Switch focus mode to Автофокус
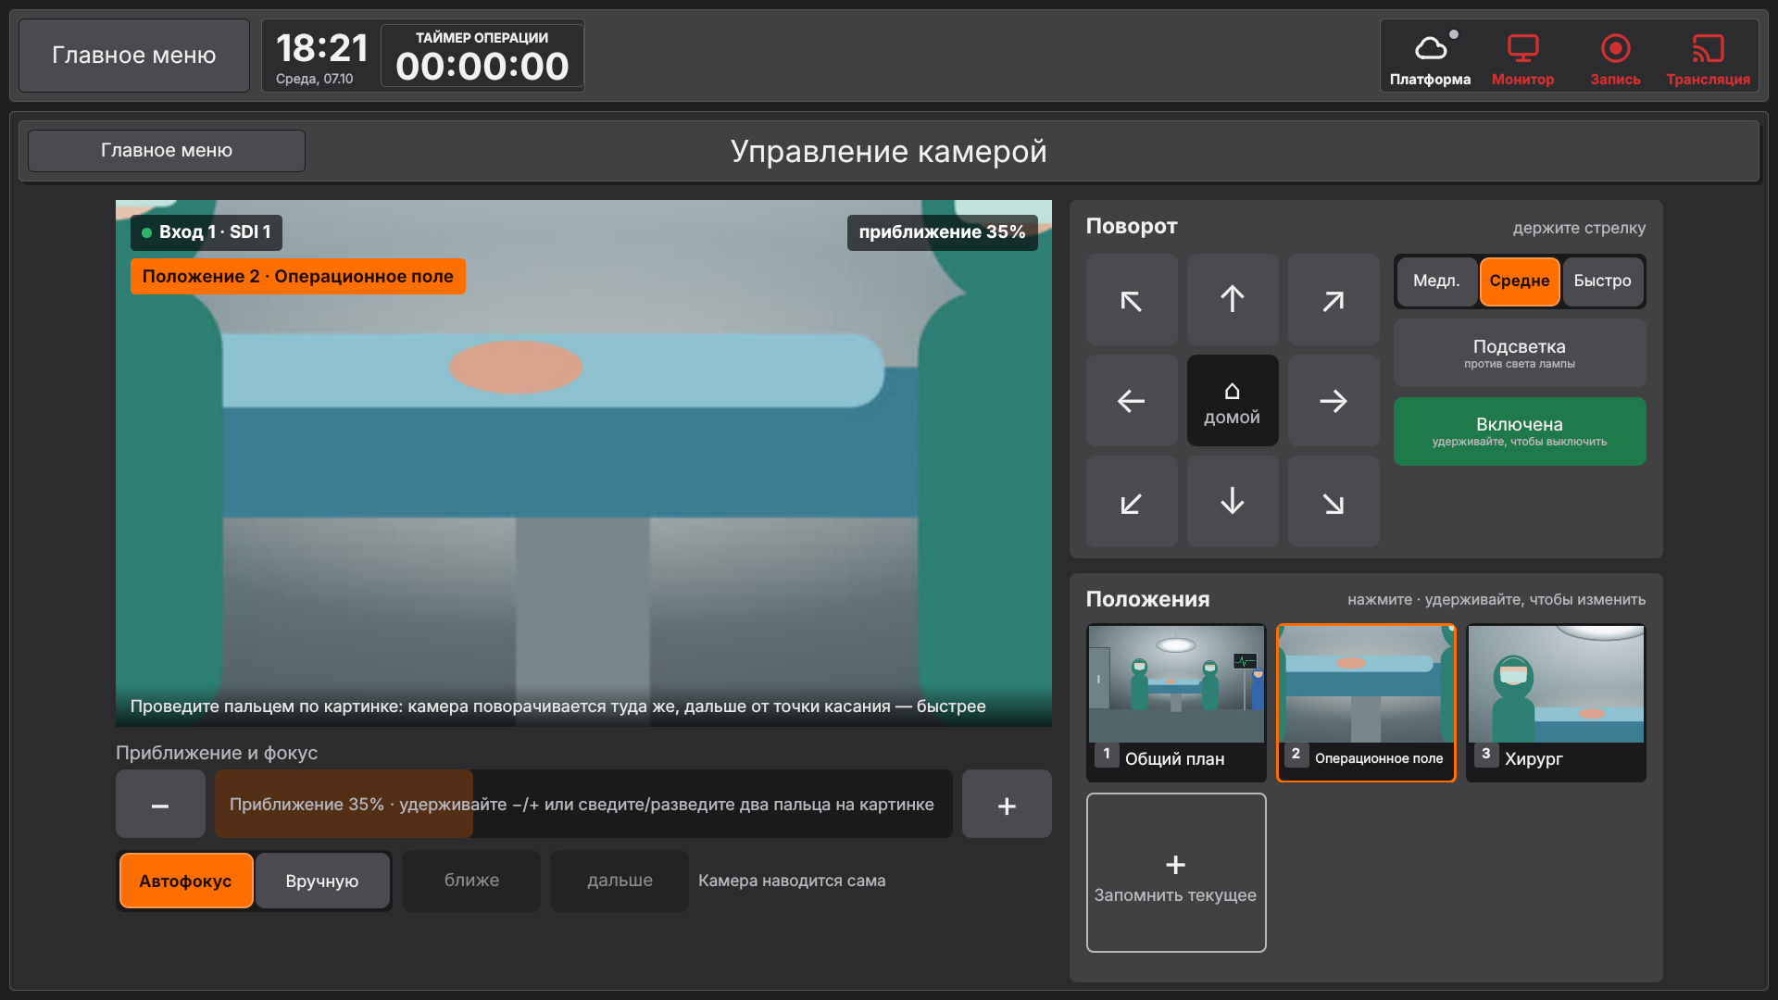This screenshot has height=1000, width=1778. coord(186,881)
